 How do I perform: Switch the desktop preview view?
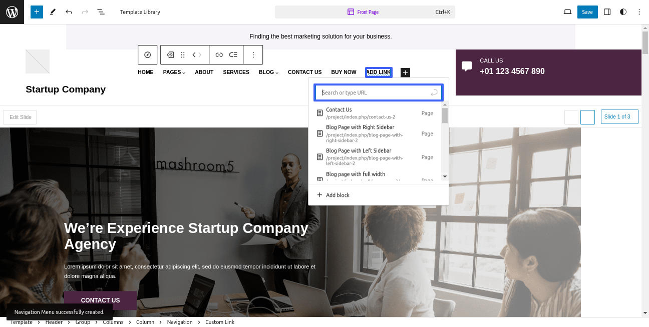pyautogui.click(x=567, y=12)
